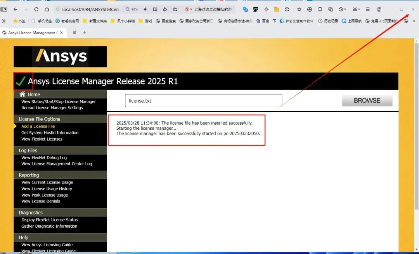The width and height of the screenshot is (419, 254).
Task: Select Add a License File
Action: tap(38, 127)
